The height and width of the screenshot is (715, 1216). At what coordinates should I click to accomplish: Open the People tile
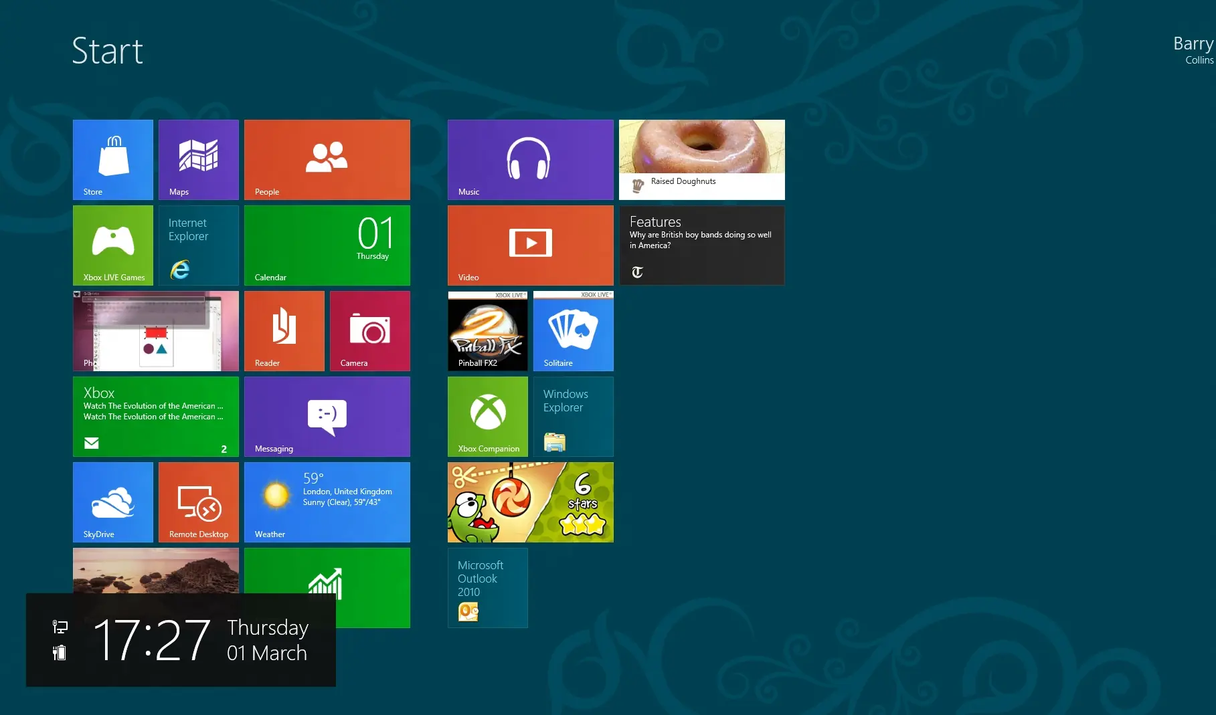click(327, 160)
